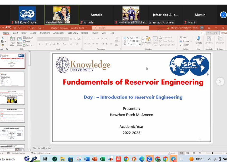Click the Cut scissors icon

(x=3, y=38)
